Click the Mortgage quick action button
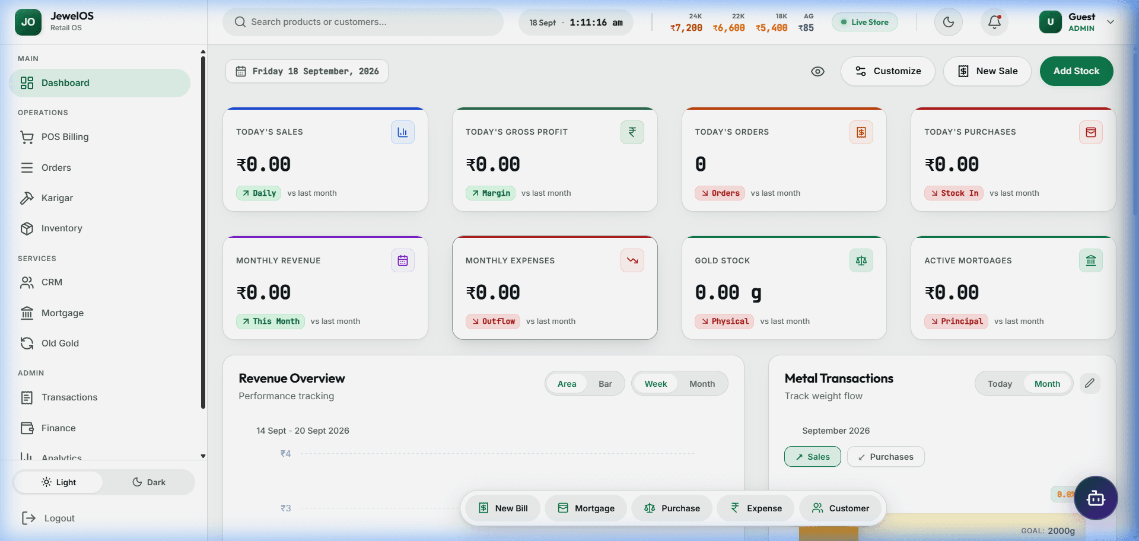This screenshot has height=541, width=1139. coord(586,508)
